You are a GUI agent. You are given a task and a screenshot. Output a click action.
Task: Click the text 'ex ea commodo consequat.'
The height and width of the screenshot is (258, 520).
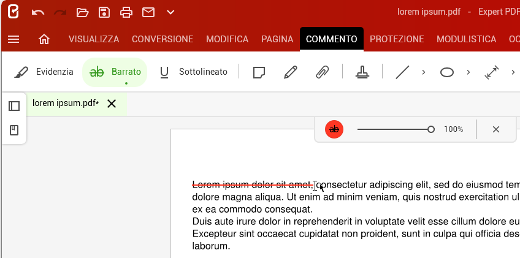253,209
